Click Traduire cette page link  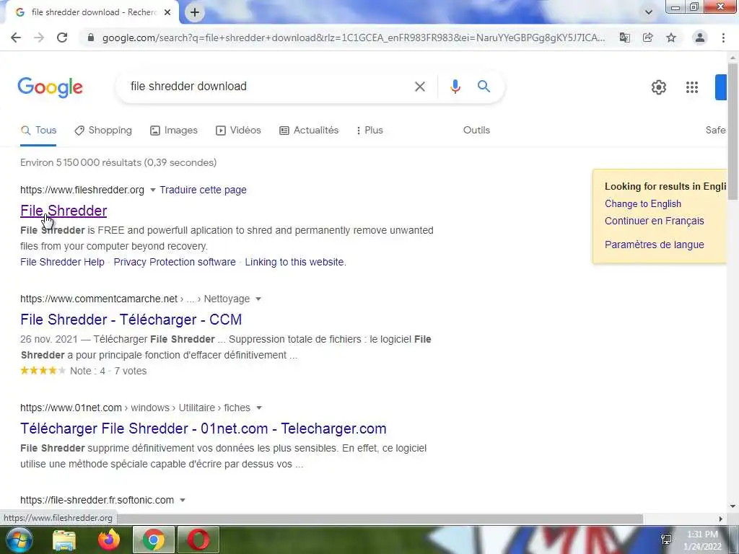[203, 190]
